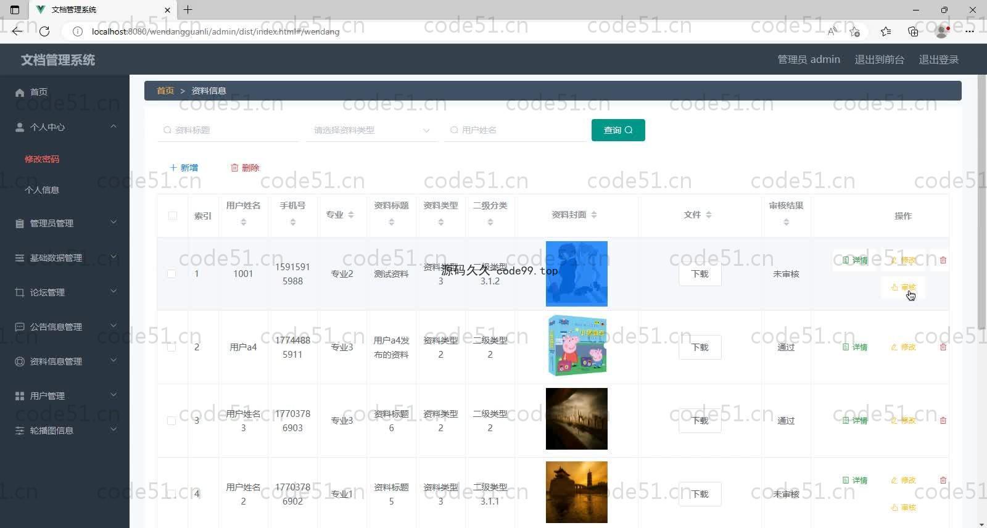The width and height of the screenshot is (987, 528).
Task: Refresh the browser page
Action: [x=44, y=31]
